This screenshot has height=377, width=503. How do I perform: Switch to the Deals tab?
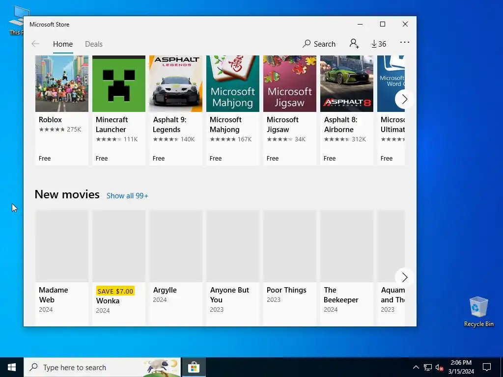[94, 44]
